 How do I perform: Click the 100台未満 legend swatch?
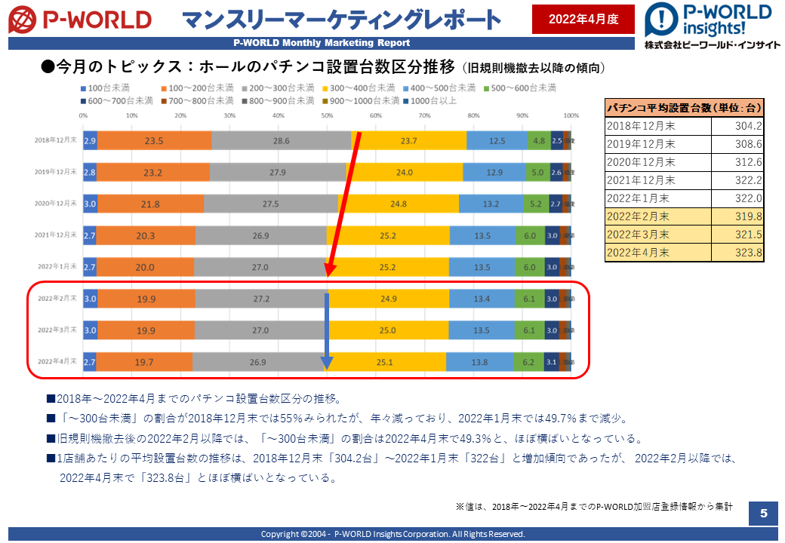coord(83,88)
